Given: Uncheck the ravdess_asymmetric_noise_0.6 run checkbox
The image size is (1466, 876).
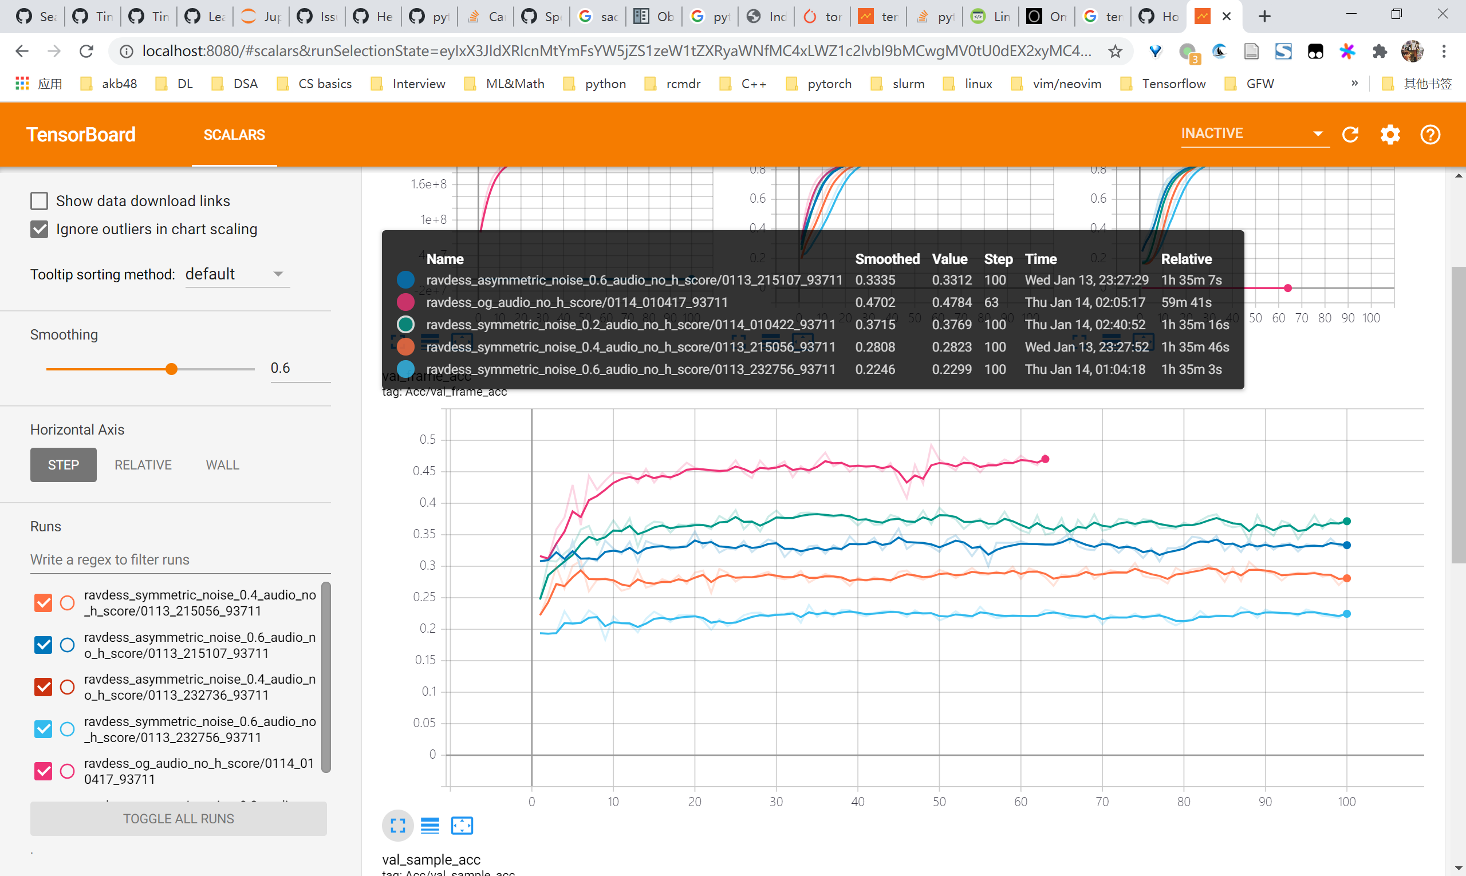Looking at the screenshot, I should 43,645.
